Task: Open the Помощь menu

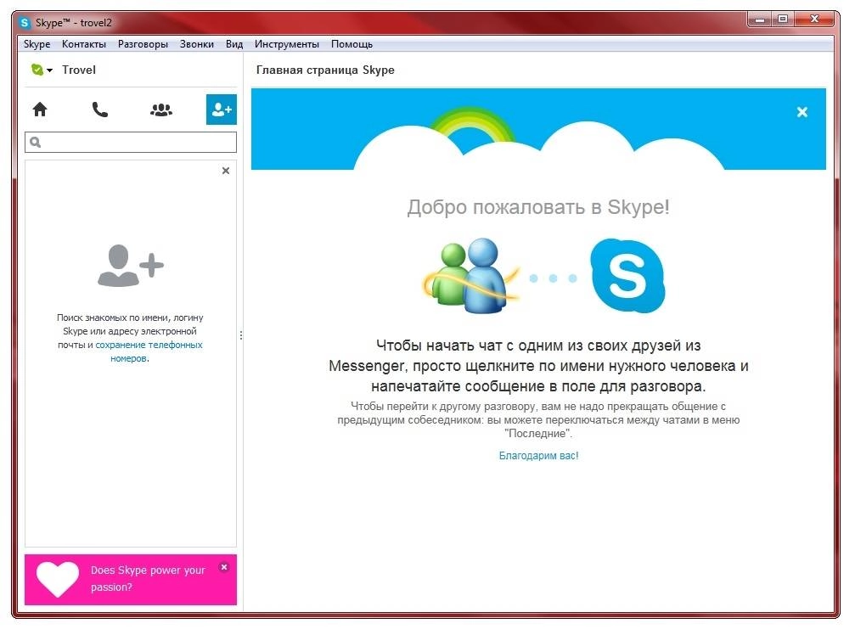Action: (x=352, y=44)
